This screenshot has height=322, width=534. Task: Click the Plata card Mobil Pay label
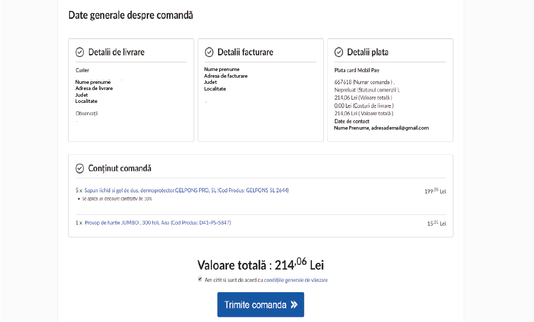pos(357,70)
